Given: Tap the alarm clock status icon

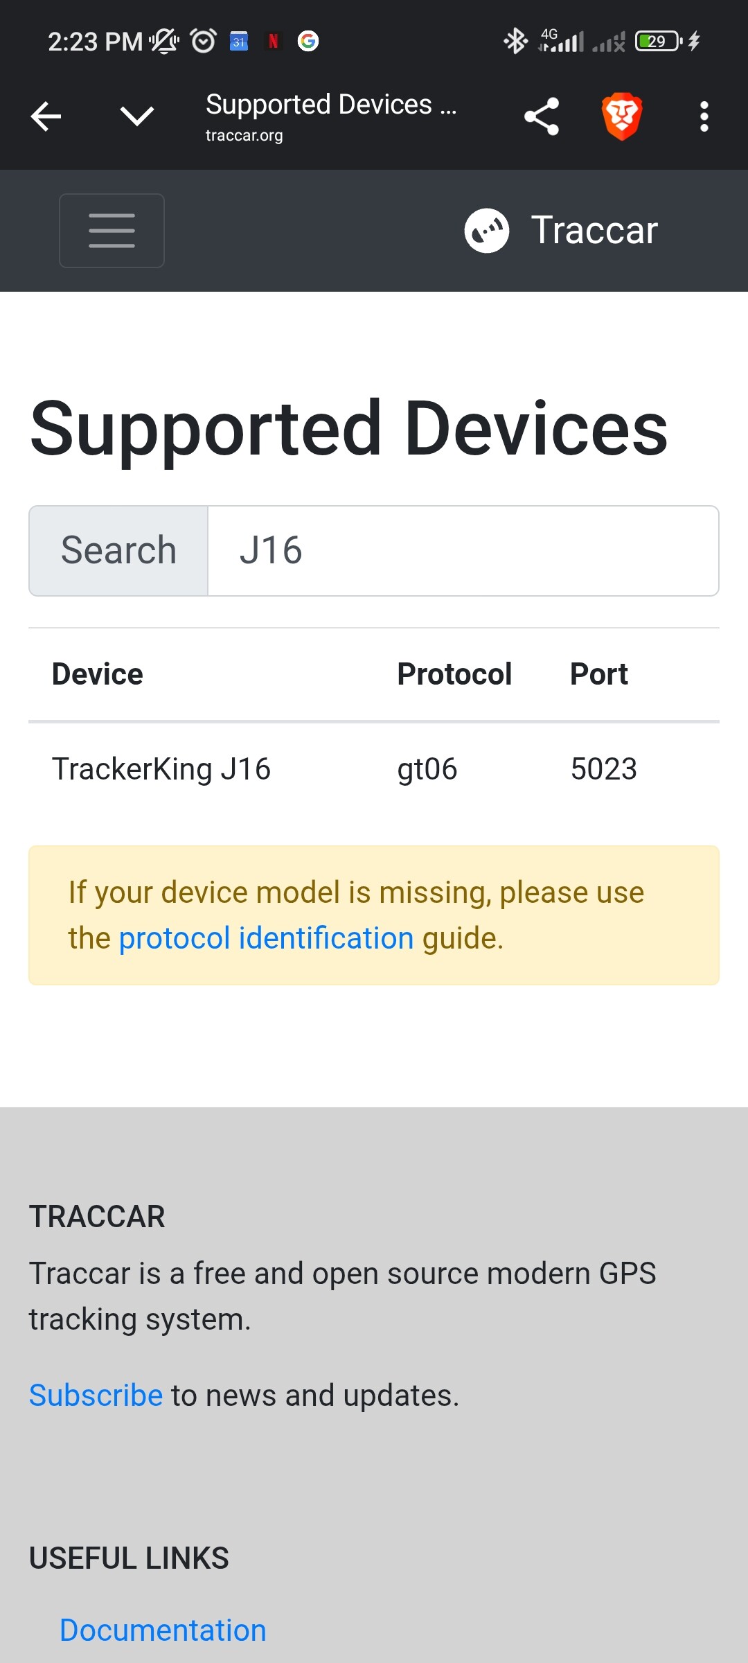Looking at the screenshot, I should [204, 41].
